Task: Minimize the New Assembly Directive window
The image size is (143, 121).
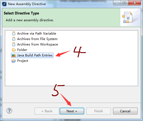Action: pyautogui.click(x=117, y=3)
